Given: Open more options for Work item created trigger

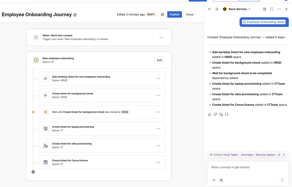Looking at the screenshot, I should pos(161,37).
